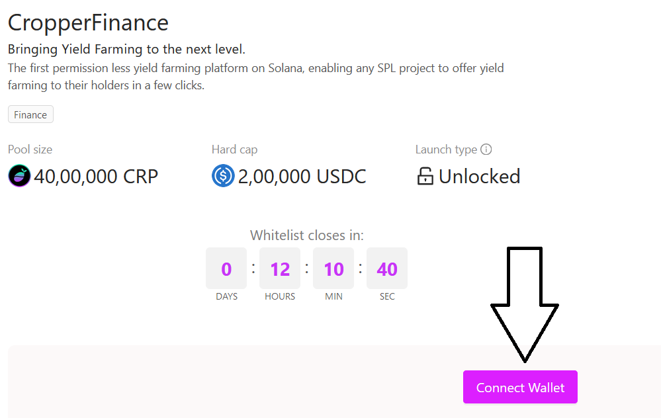Click the 40,00,000 CRP pool size value

point(96,176)
